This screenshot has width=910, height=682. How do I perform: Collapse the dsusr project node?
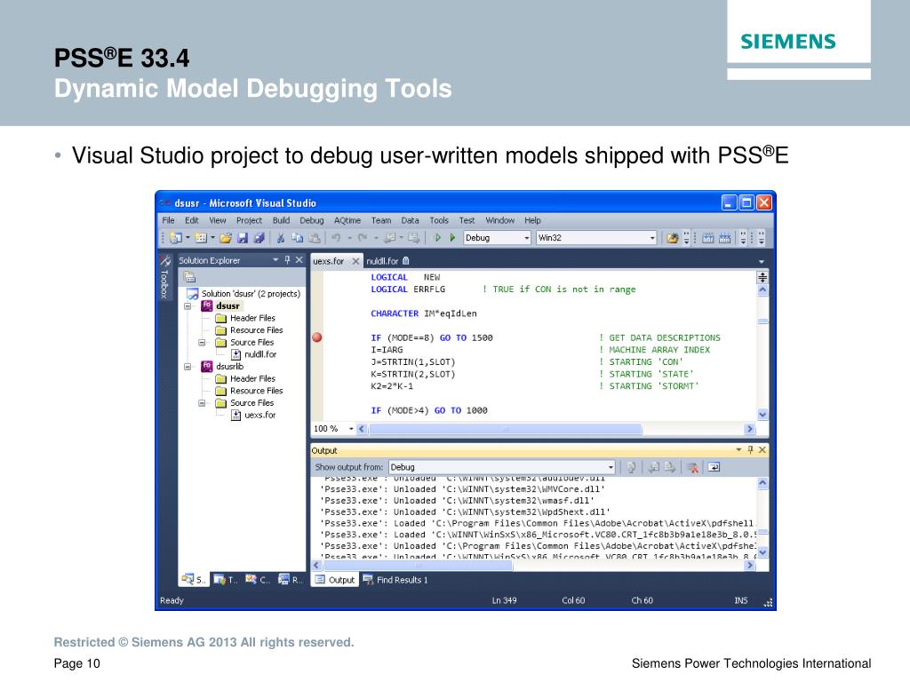pos(188,305)
